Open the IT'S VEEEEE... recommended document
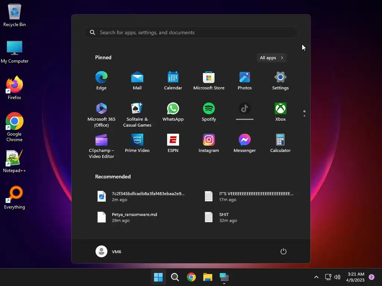Screen dimensions: 382x286 coord(249,197)
